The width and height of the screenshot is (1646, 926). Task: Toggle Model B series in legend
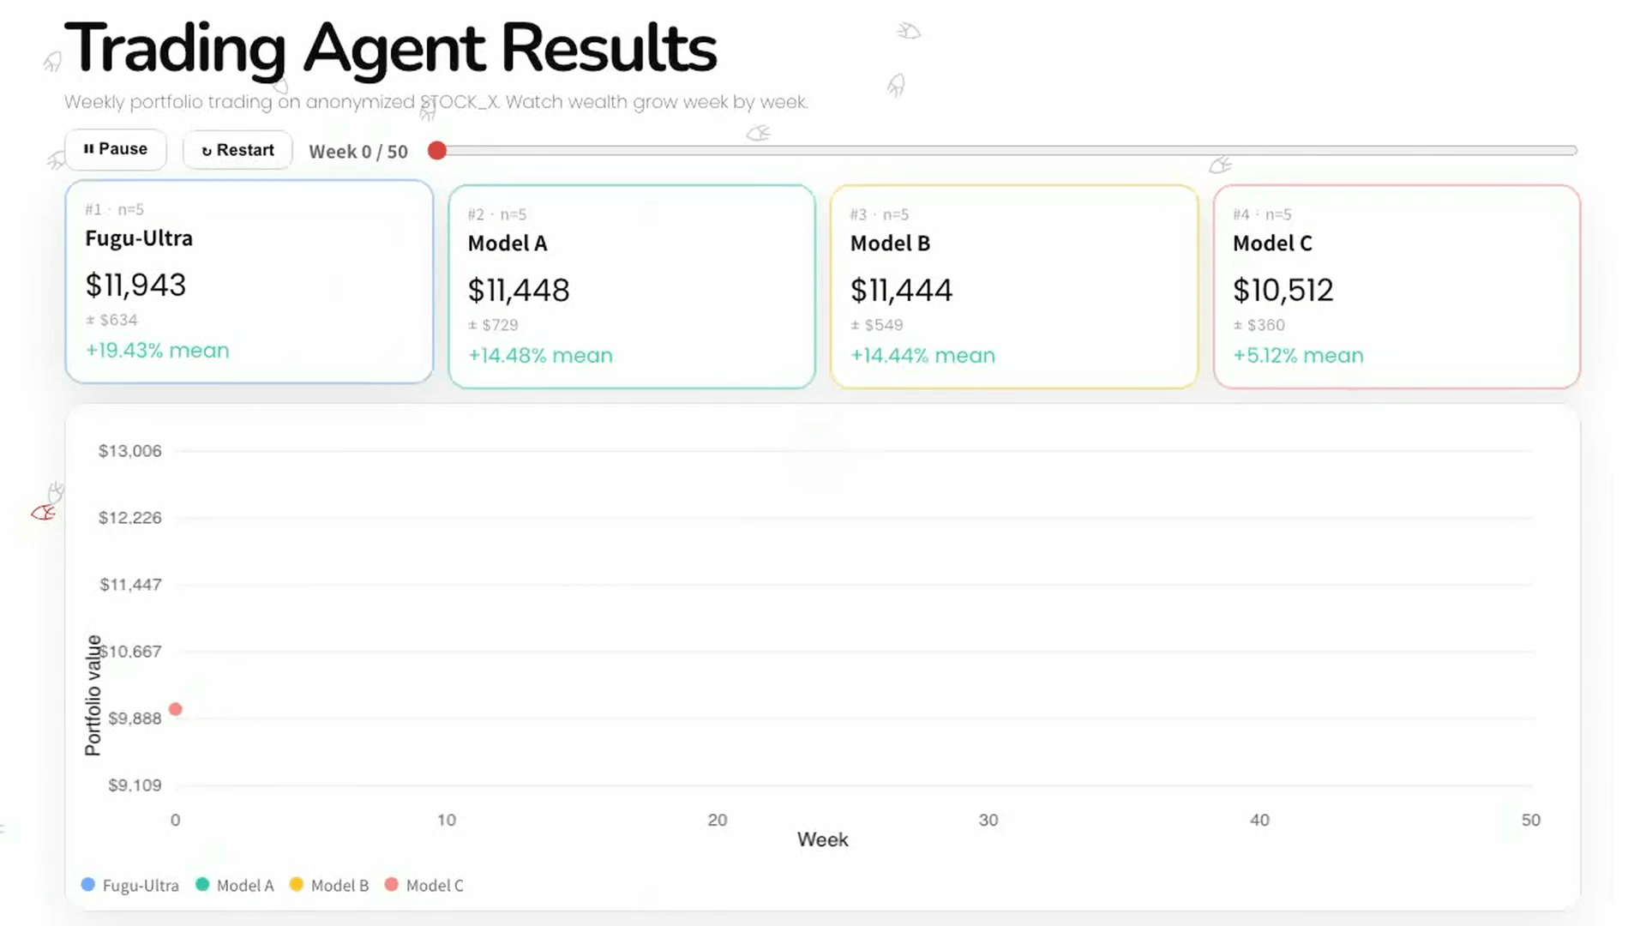329,885
